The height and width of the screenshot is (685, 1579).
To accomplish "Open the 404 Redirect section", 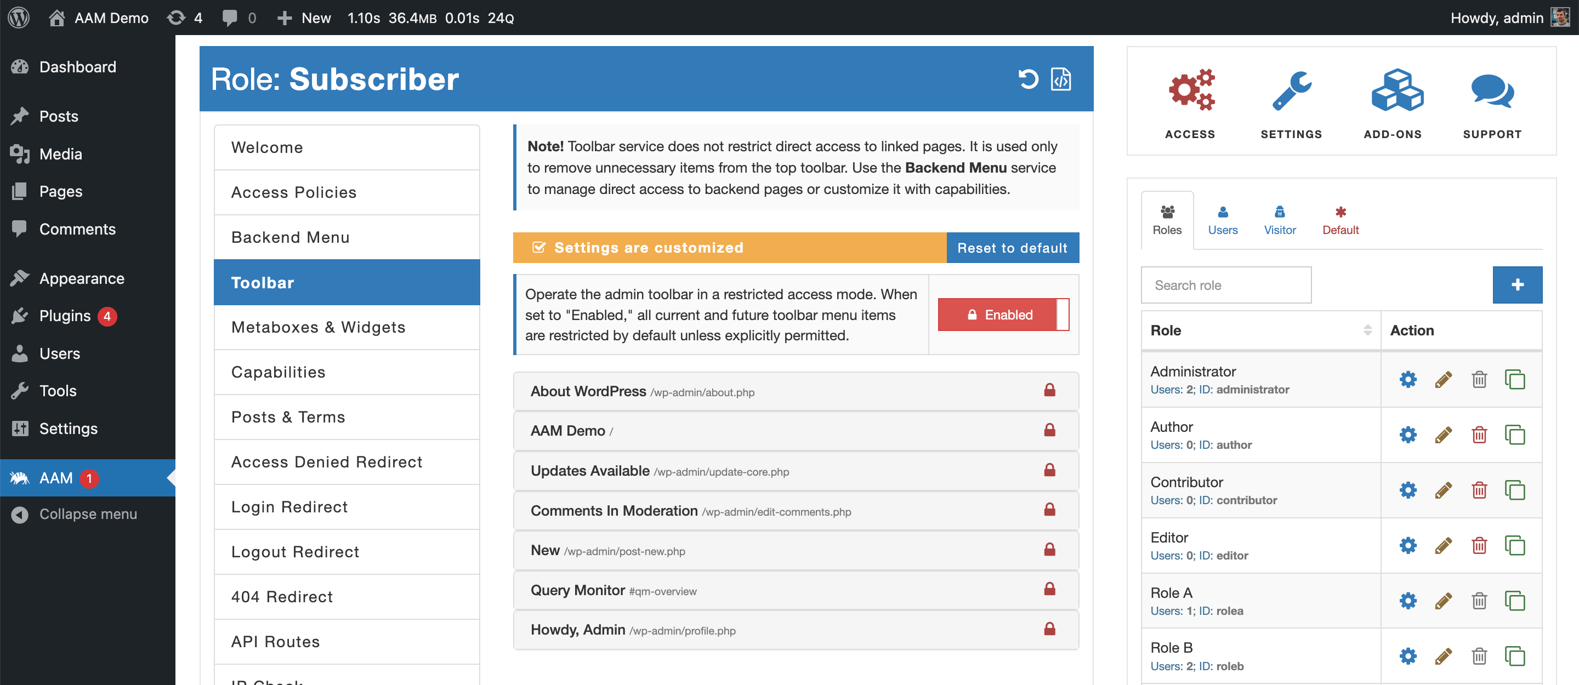I will pyautogui.click(x=347, y=597).
